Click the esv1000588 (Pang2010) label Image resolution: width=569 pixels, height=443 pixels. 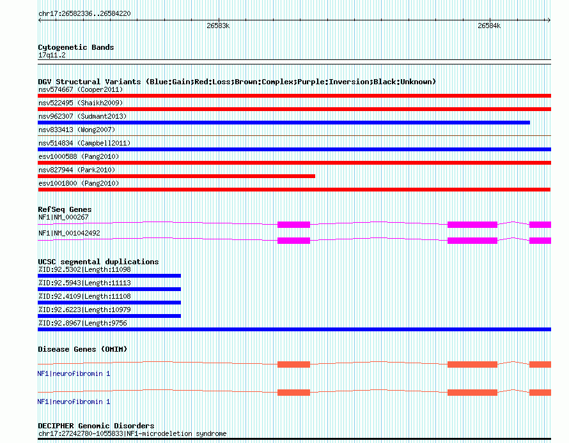(x=79, y=156)
